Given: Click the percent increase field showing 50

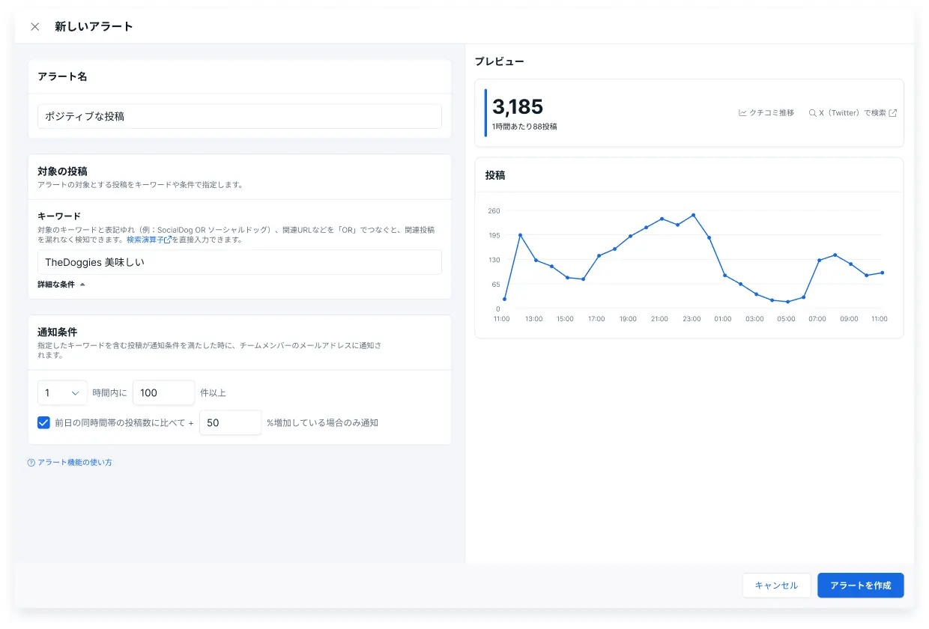Looking at the screenshot, I should (231, 422).
